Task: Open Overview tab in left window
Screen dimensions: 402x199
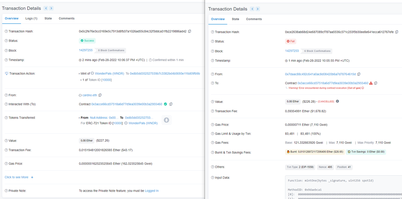Action: [x=12, y=18]
